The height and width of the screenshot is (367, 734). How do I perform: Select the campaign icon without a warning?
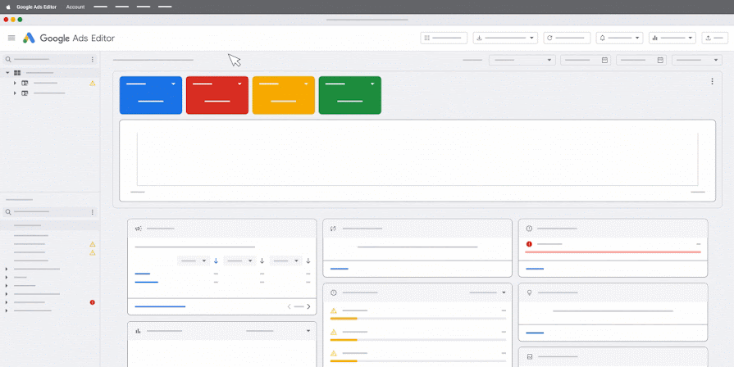click(25, 93)
